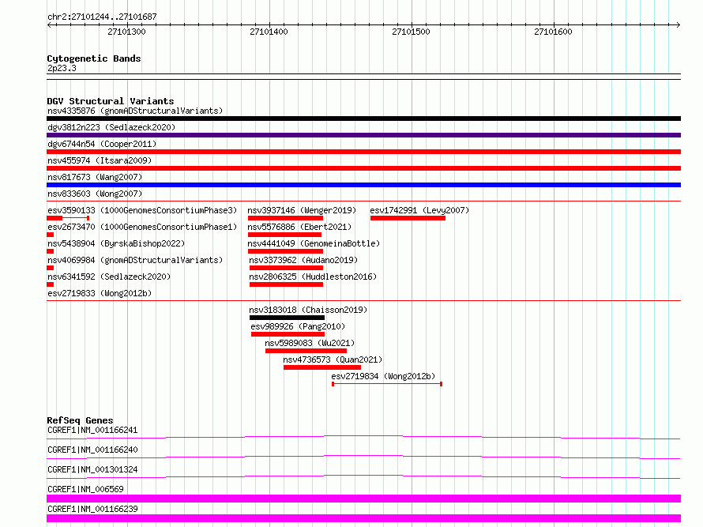
Task: Open gene CGREF1|NM_001166239
Action: pyautogui.click(x=92, y=509)
